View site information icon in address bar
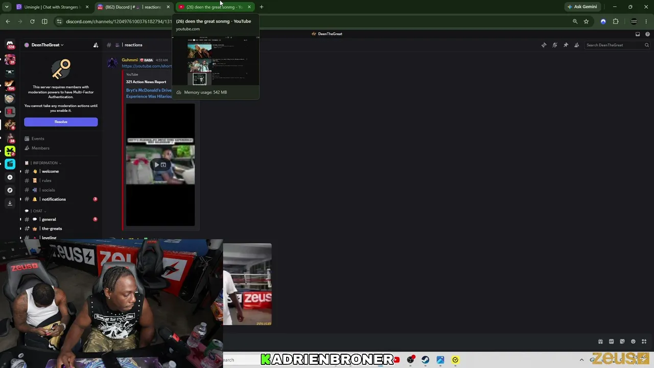The image size is (654, 368). click(x=59, y=21)
